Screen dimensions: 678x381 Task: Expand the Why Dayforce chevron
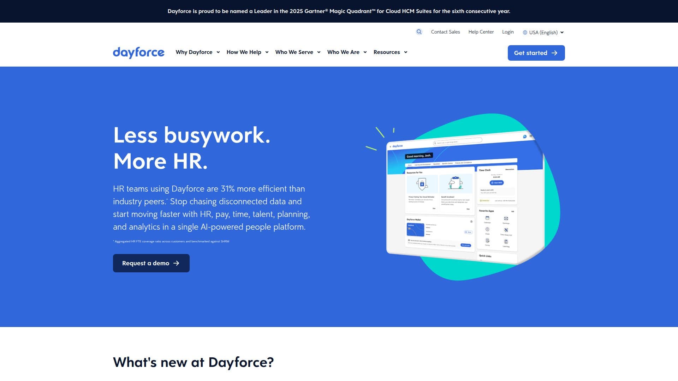click(218, 52)
